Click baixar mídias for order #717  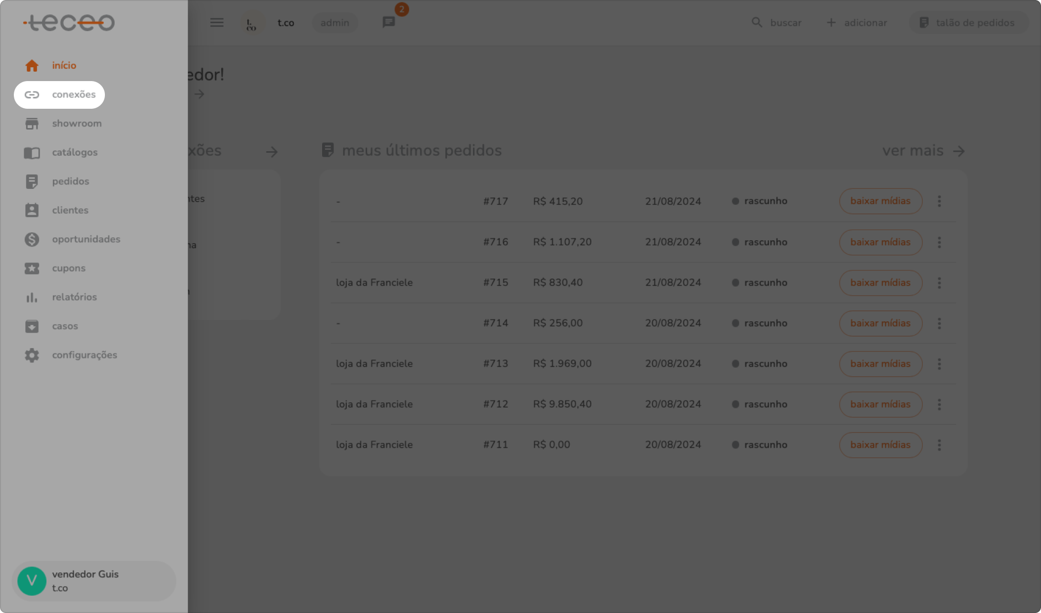[x=880, y=201]
